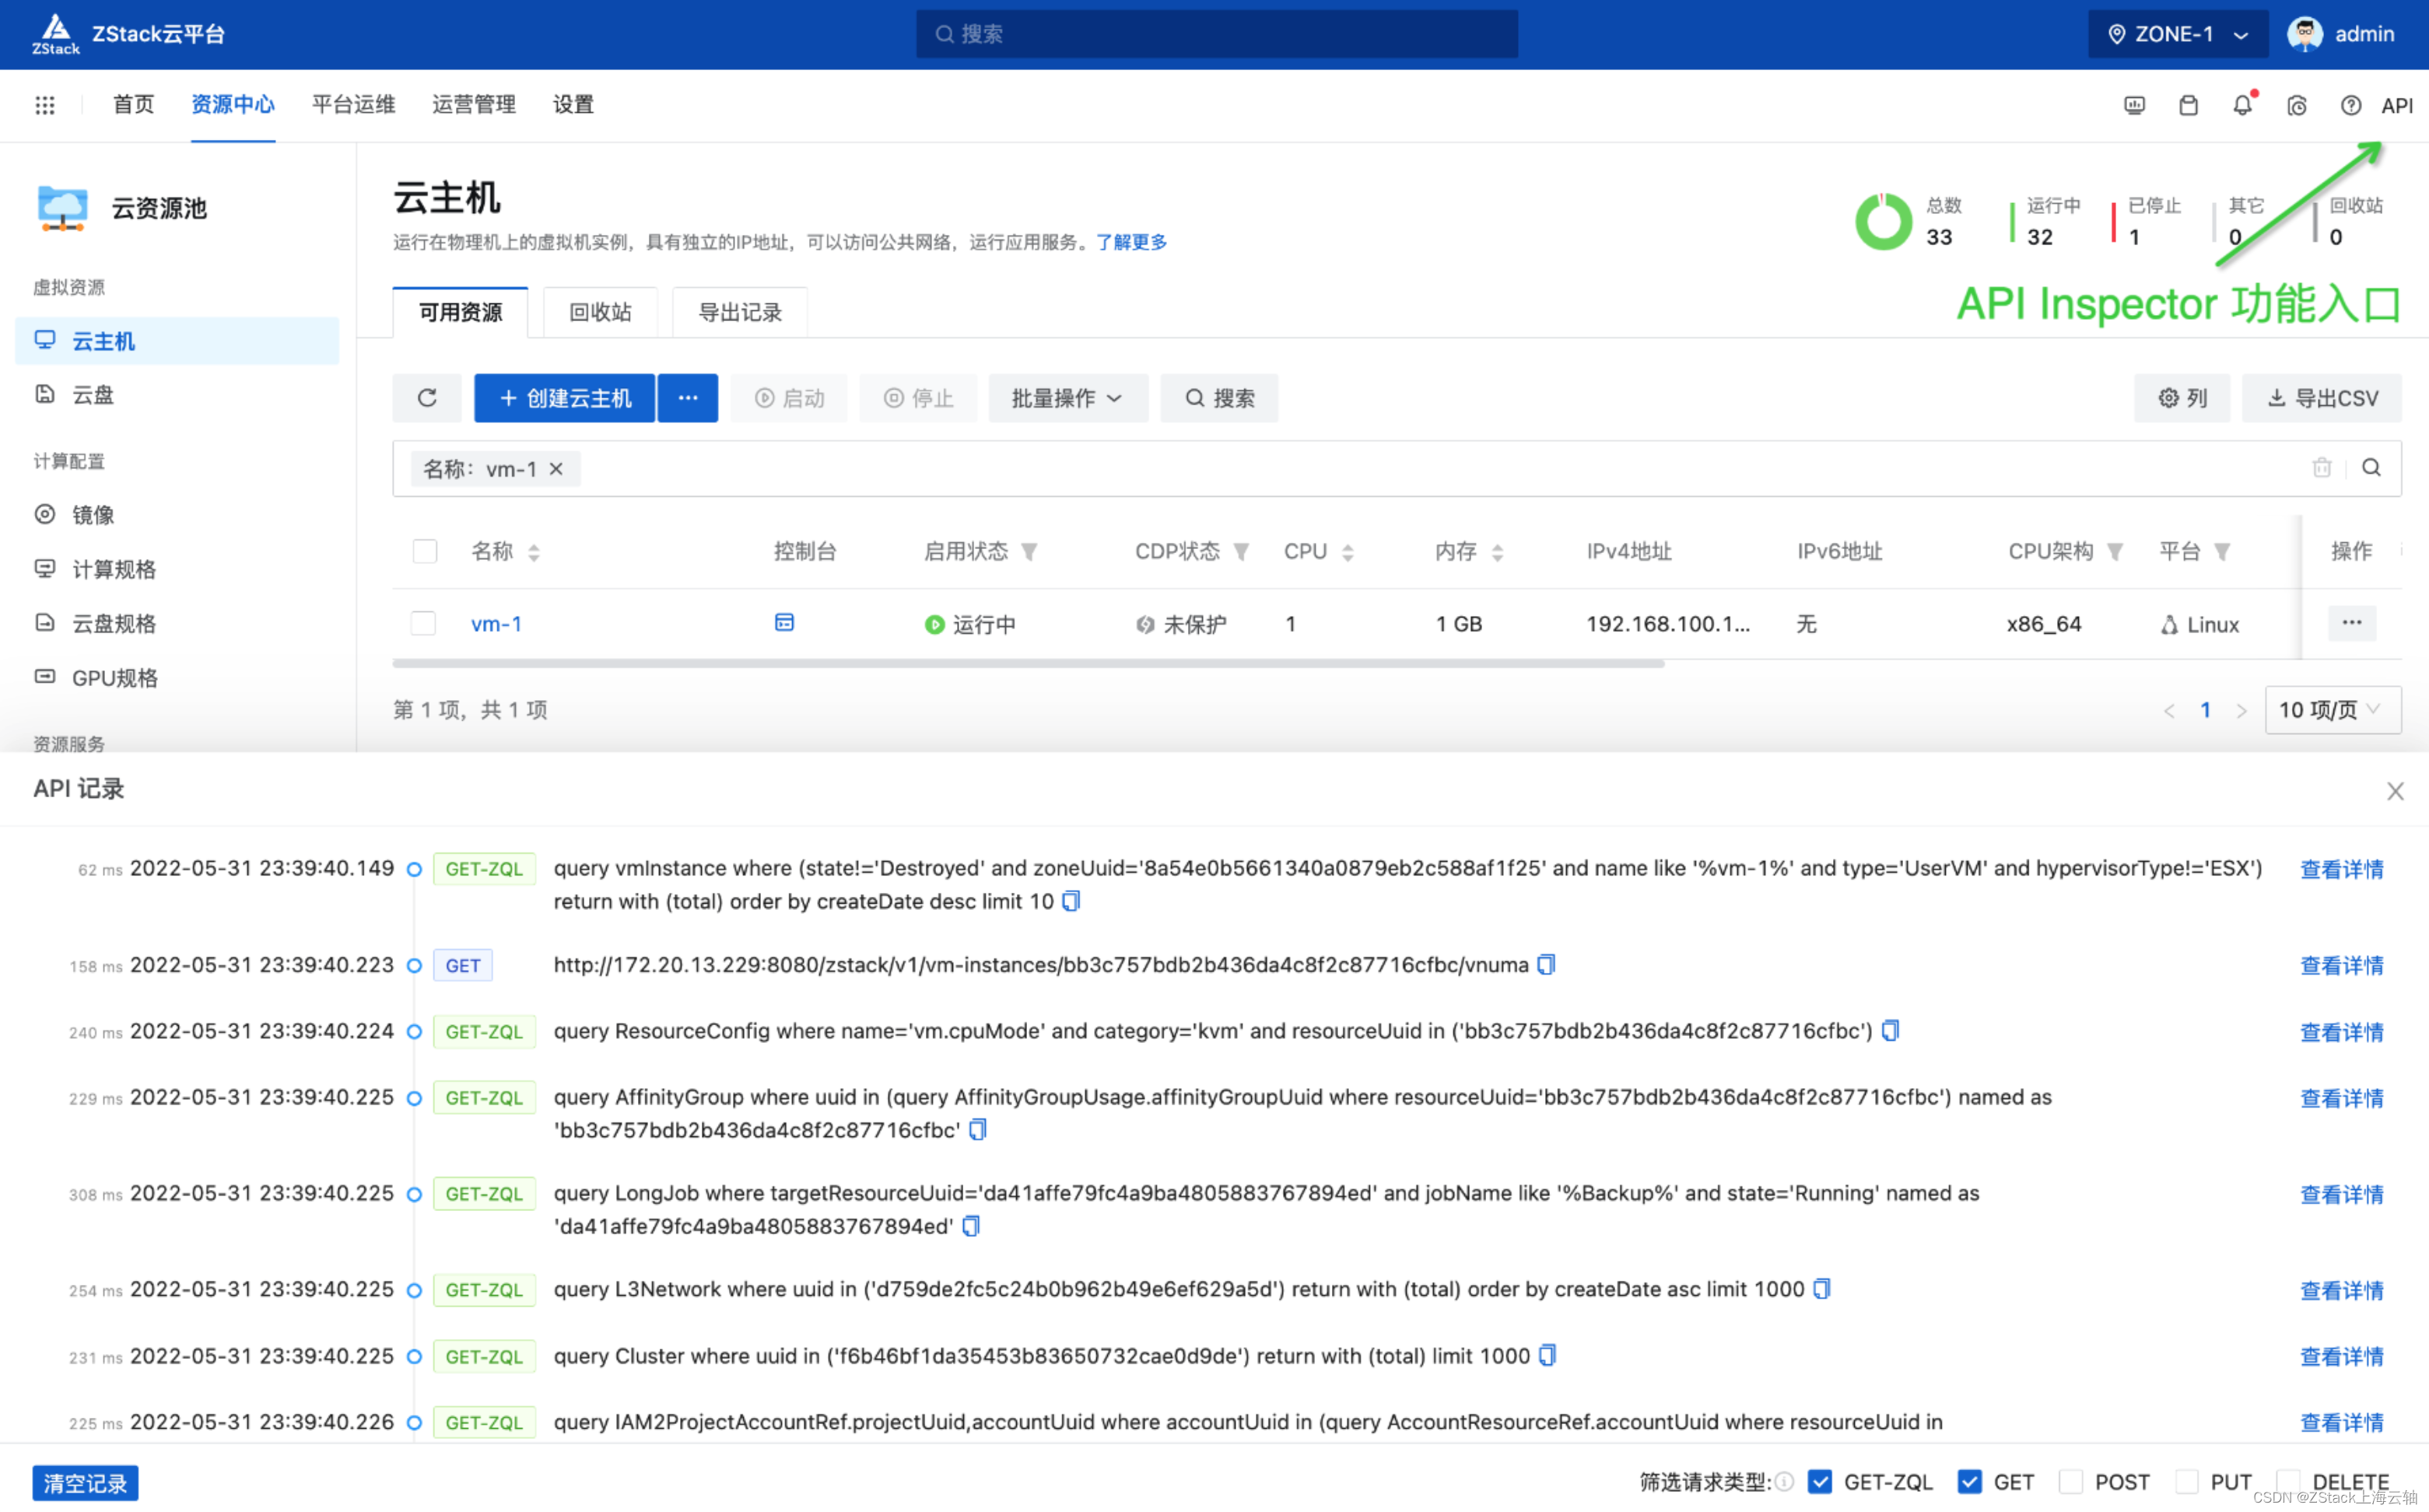Image resolution: width=2429 pixels, height=1512 pixels.
Task: Open the notifications bell icon
Action: tap(2242, 105)
